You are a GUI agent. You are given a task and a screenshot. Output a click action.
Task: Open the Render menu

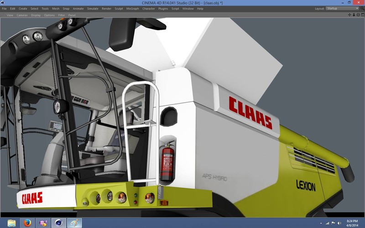pyautogui.click(x=106, y=9)
